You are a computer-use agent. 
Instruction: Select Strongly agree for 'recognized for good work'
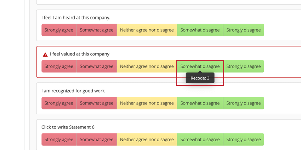pyautogui.click(x=59, y=103)
